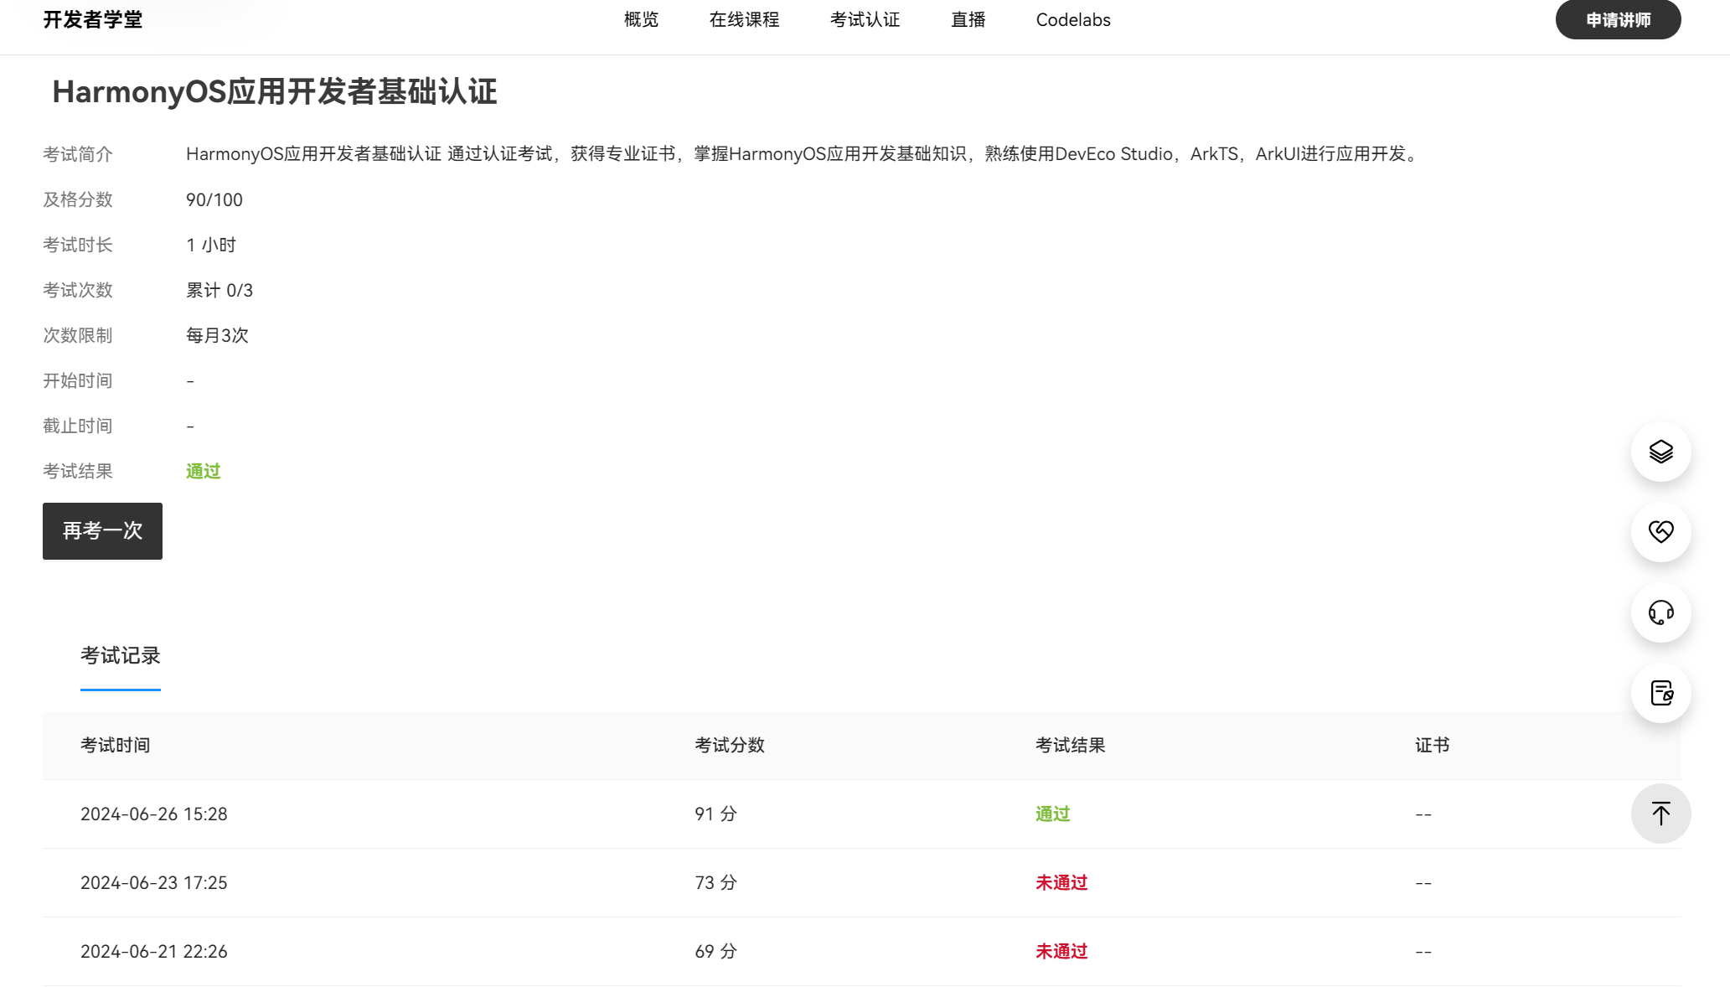
Task: Click the HarmonyOS应用开发者基础认证 heading
Action: tap(275, 91)
